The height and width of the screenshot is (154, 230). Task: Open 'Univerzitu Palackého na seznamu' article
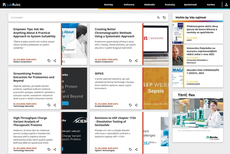click(x=202, y=51)
